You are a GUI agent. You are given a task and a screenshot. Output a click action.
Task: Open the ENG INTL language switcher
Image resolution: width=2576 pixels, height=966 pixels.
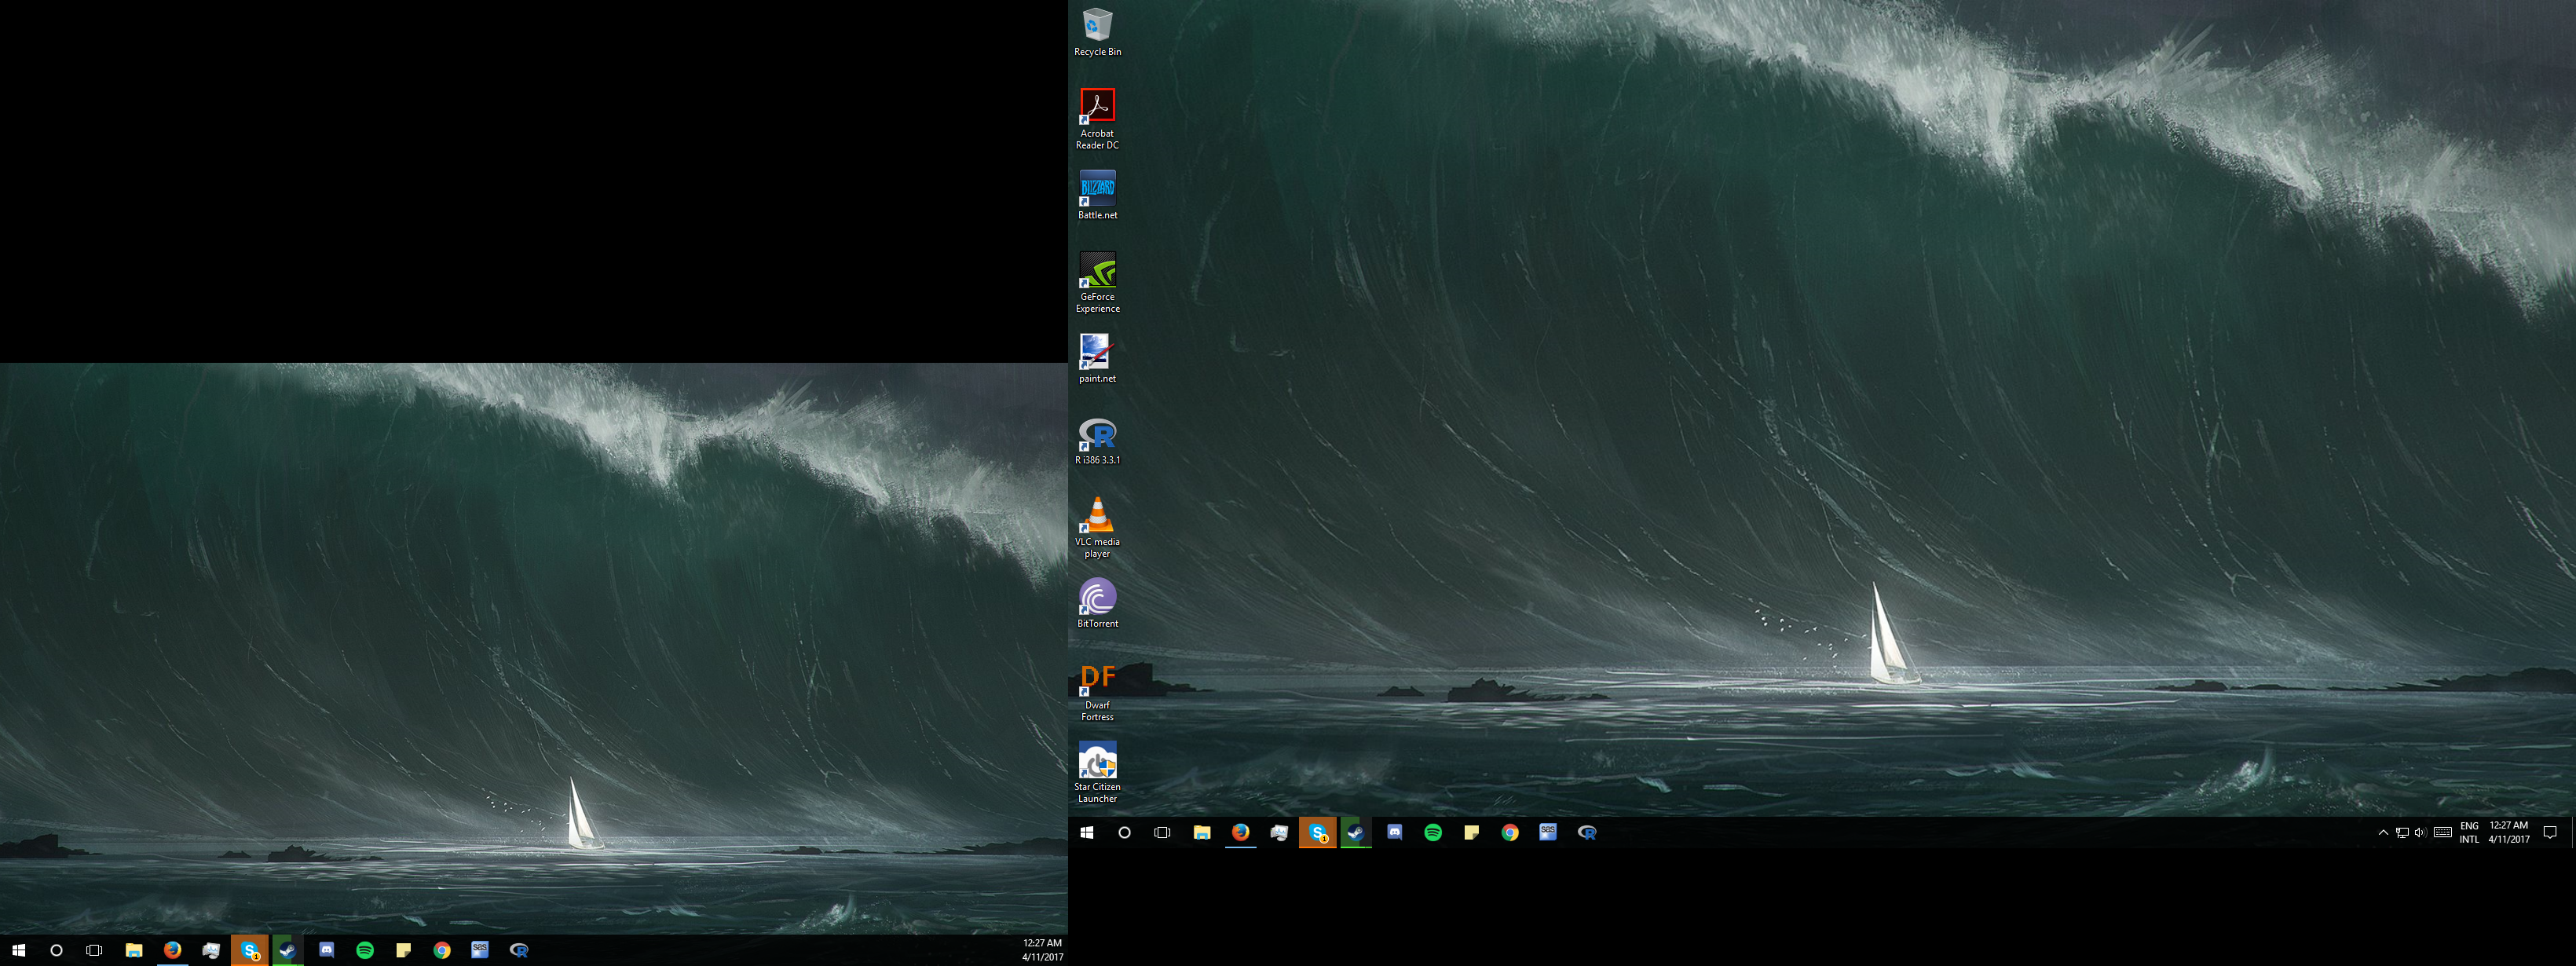(2469, 833)
